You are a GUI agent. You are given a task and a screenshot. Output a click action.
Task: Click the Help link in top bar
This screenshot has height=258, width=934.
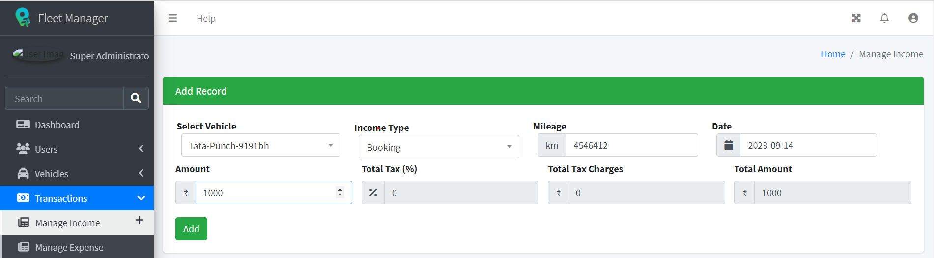point(206,18)
